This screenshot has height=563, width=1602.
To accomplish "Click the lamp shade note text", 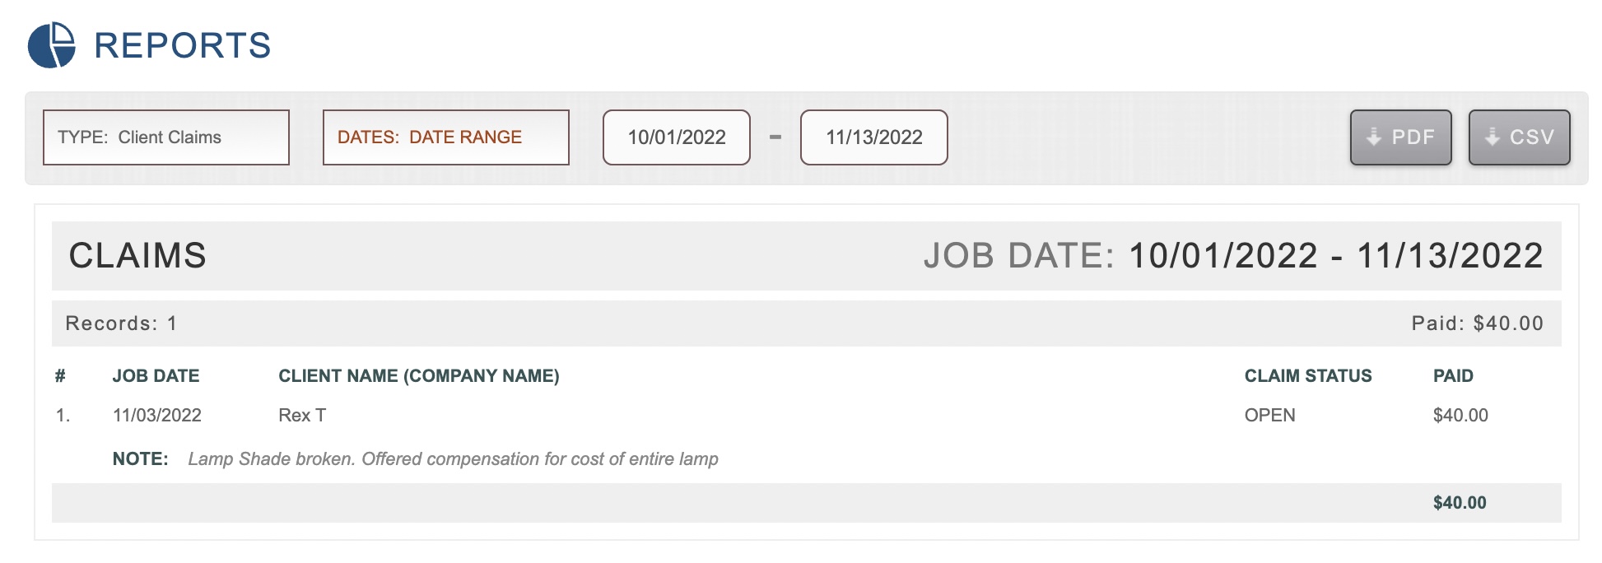I will pyautogui.click(x=453, y=459).
